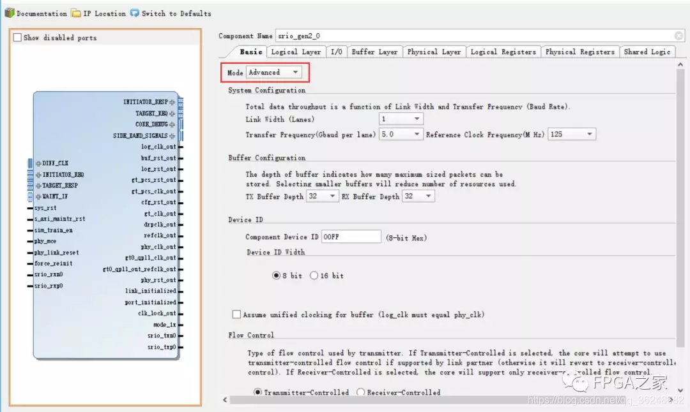The width and height of the screenshot is (690, 412).
Task: Select the 8 bit Device ID width
Action: (x=276, y=276)
